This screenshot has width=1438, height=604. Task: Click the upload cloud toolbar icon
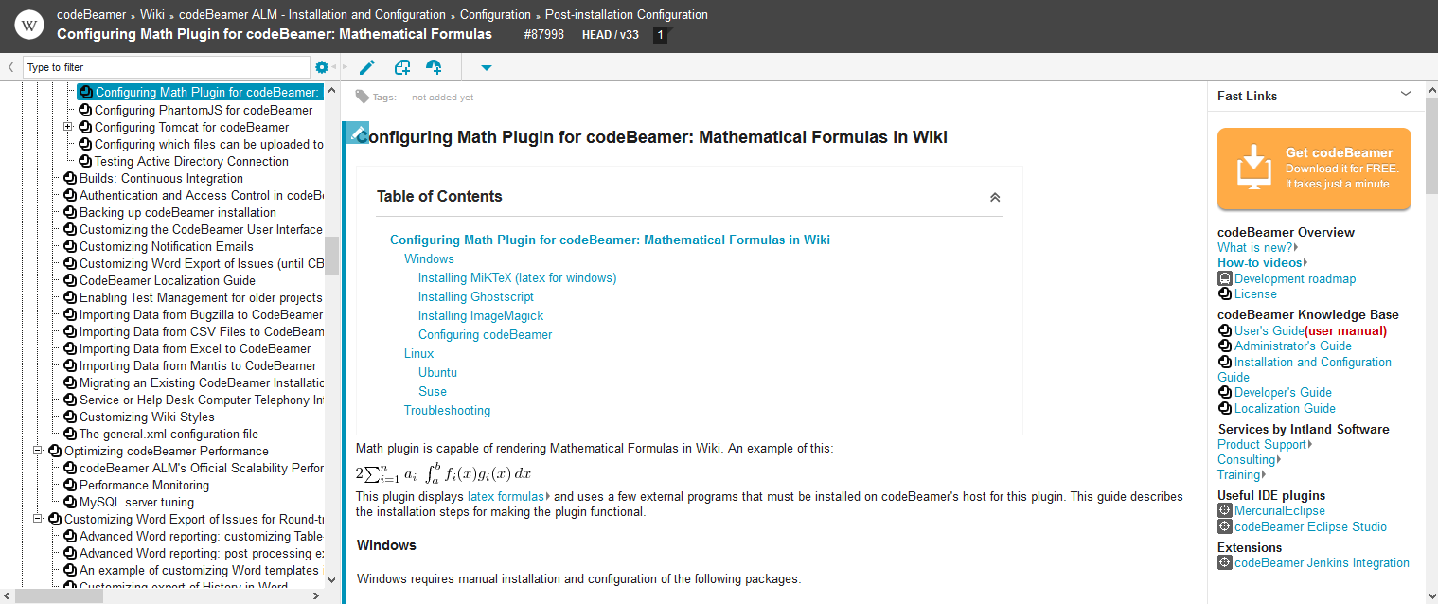[434, 67]
